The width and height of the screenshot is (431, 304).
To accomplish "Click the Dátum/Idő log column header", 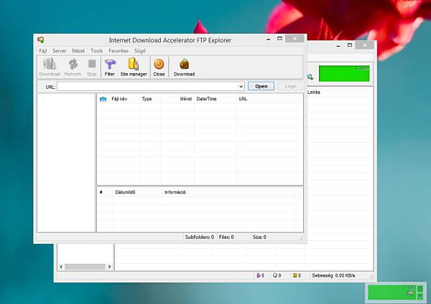I will click(125, 192).
